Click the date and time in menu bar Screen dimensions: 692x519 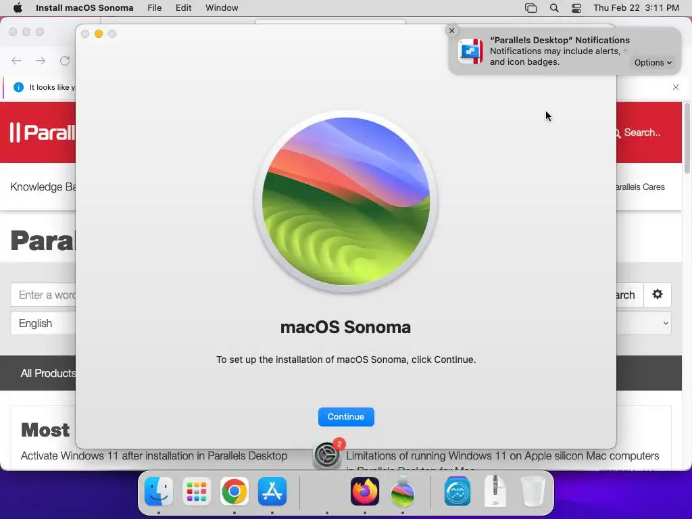[x=636, y=8]
